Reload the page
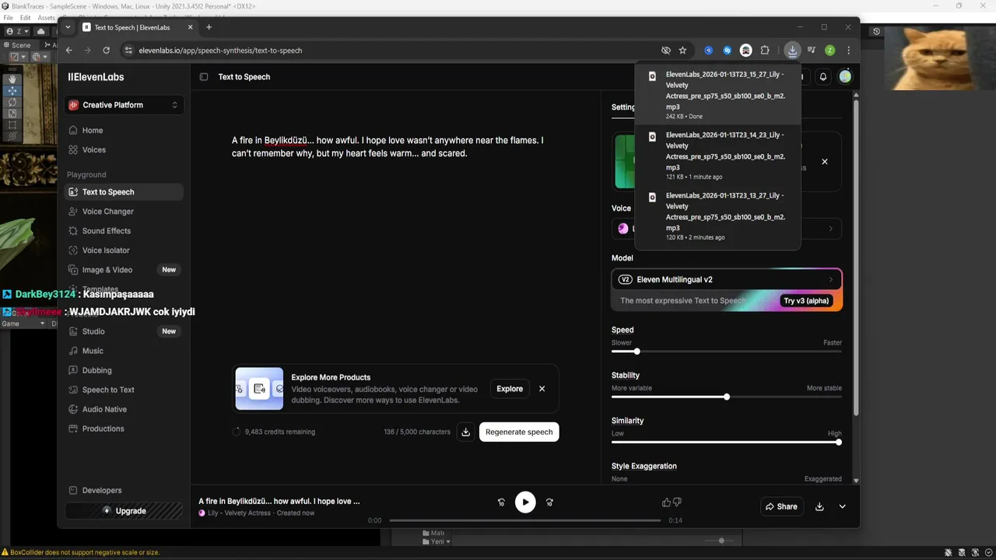The height and width of the screenshot is (560, 996). click(x=105, y=51)
